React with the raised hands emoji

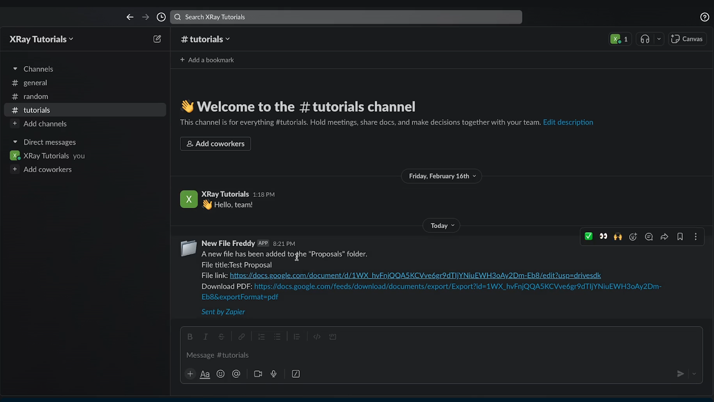pyautogui.click(x=618, y=237)
